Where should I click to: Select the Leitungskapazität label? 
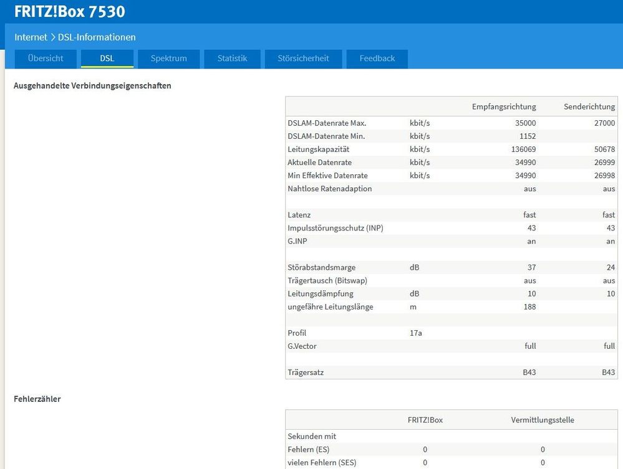319,149
